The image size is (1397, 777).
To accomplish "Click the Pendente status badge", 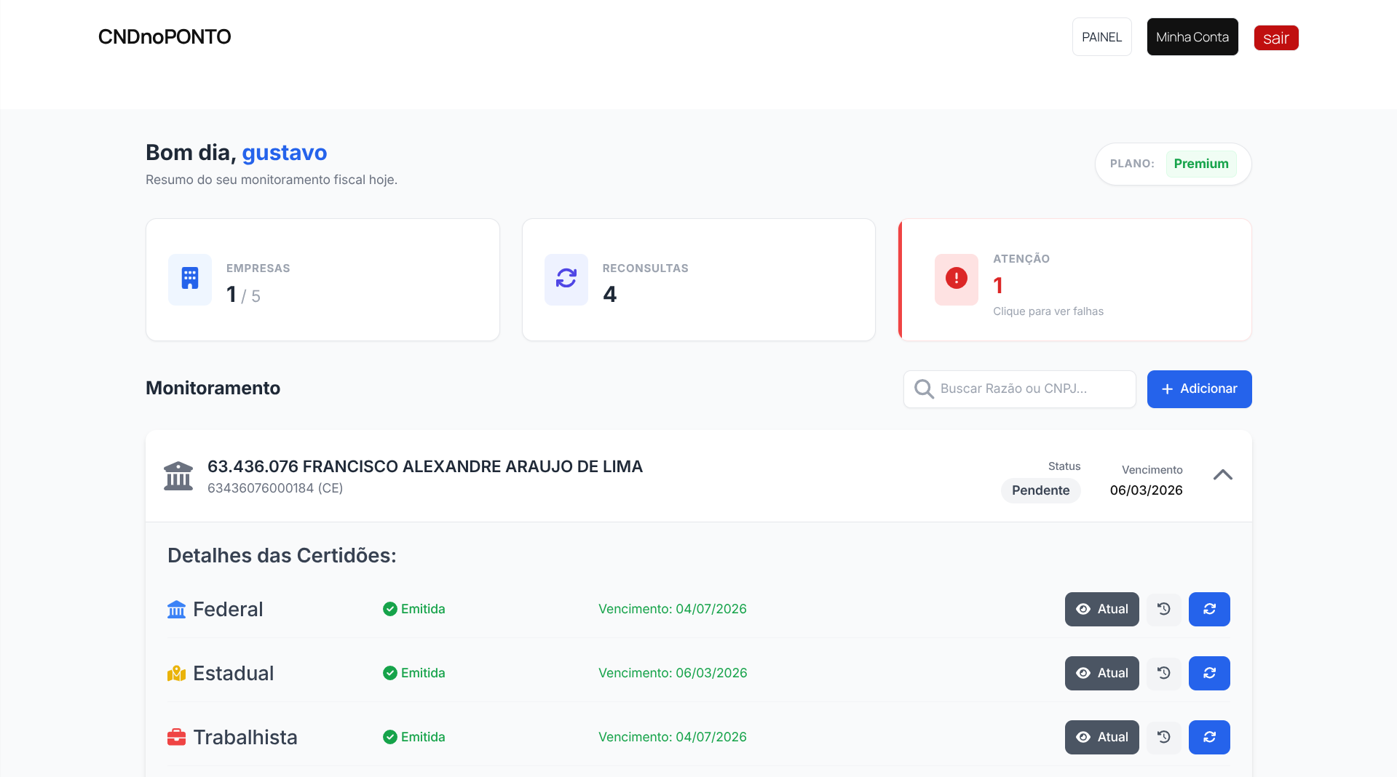I will 1040,490.
